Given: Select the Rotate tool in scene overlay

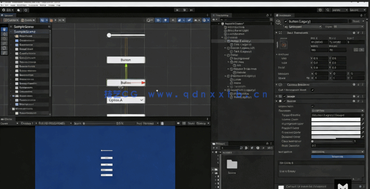Looking at the screenshot, I should coord(4,39).
